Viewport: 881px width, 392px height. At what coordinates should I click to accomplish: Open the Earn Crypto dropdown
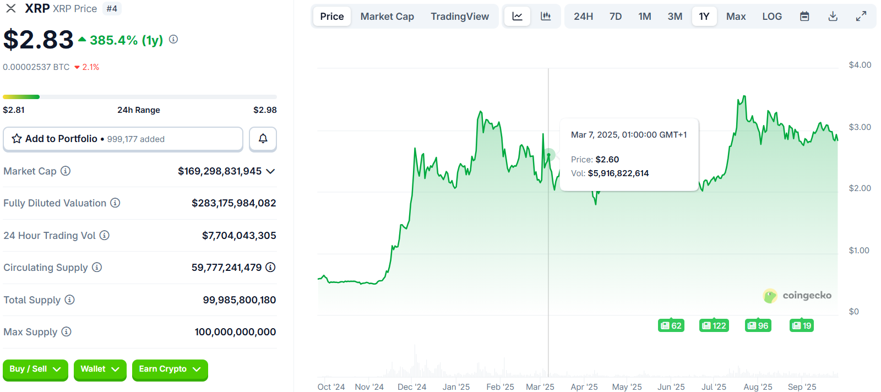170,369
